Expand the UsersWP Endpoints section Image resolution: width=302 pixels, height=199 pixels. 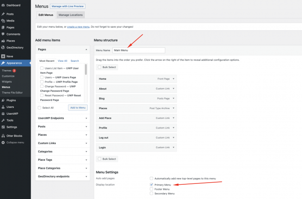[86, 118]
